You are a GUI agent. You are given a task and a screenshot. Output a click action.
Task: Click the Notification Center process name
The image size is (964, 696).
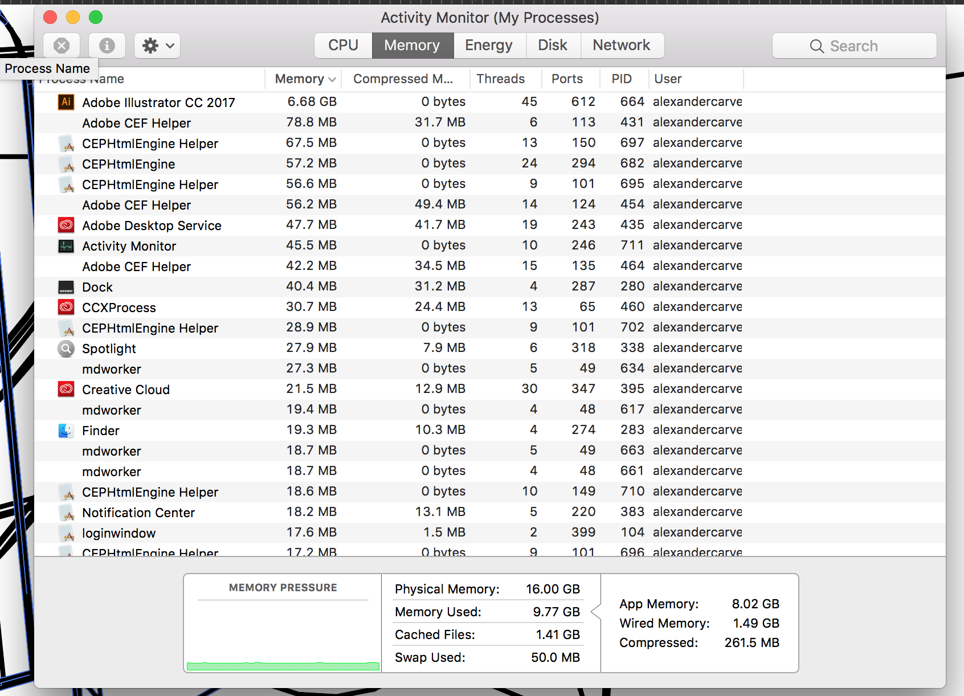point(138,513)
